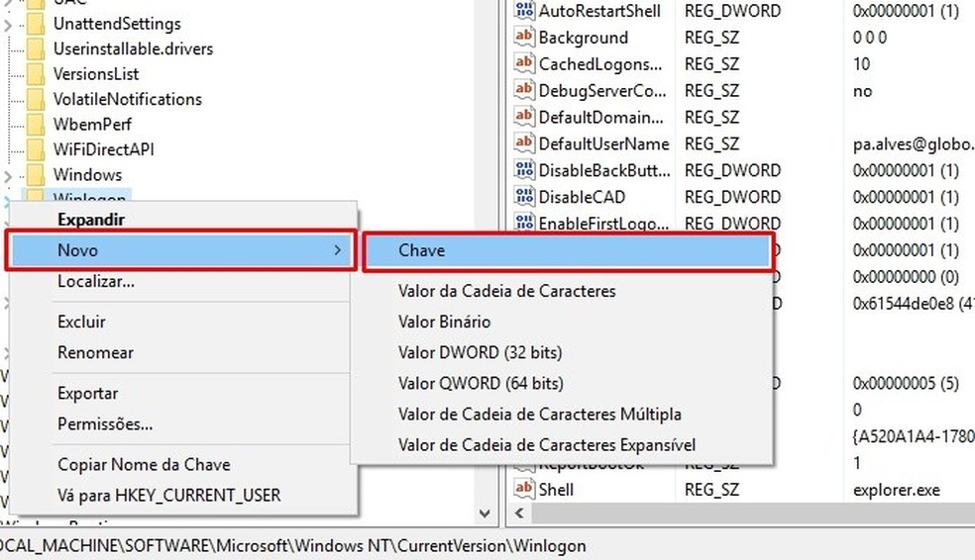The height and width of the screenshot is (560, 975).
Task: Click the DisableCAD DWORD value icon
Action: click(x=524, y=196)
